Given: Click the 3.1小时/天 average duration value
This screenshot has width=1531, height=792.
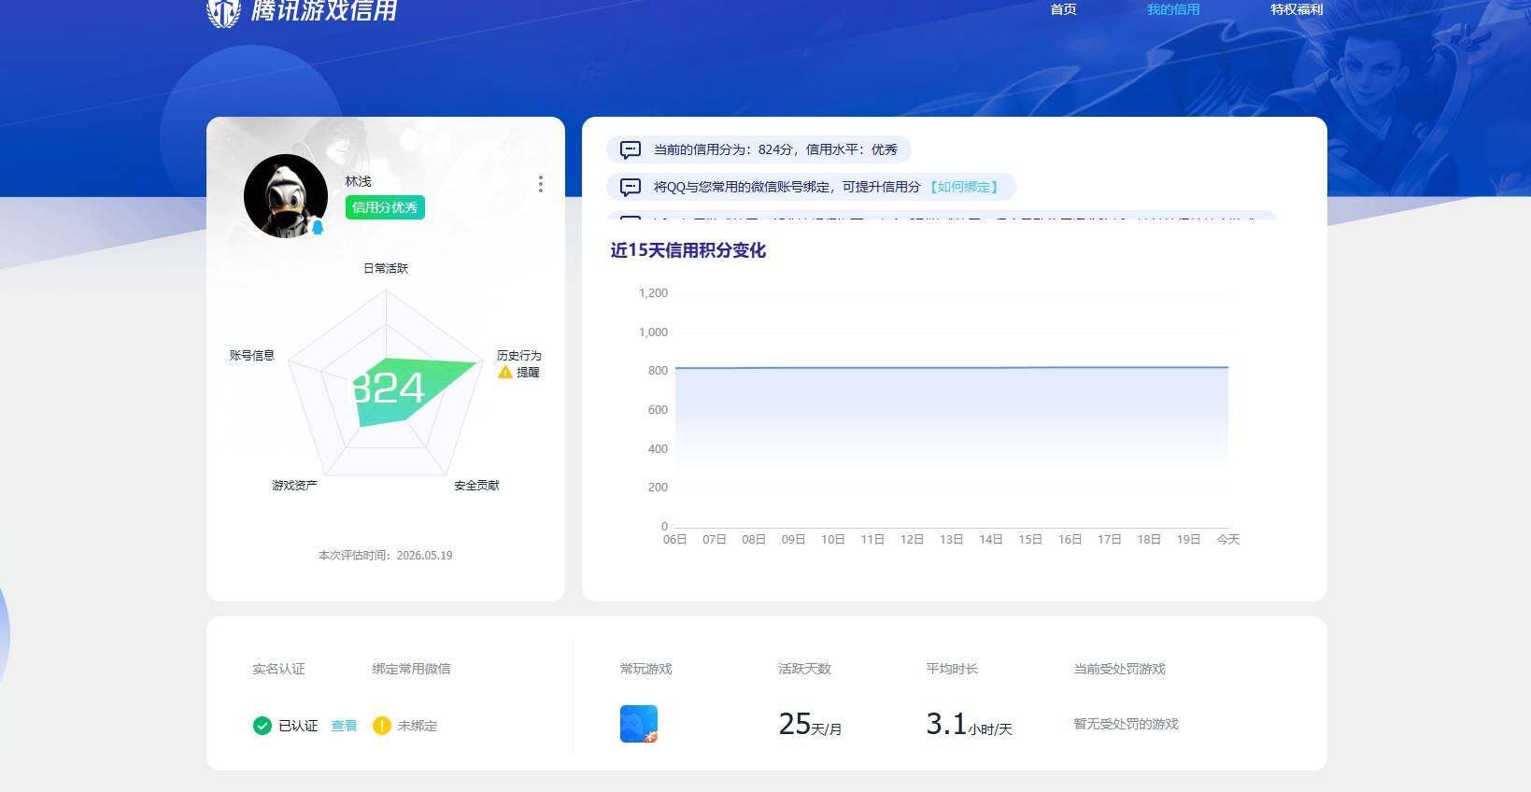Looking at the screenshot, I should click(x=969, y=724).
